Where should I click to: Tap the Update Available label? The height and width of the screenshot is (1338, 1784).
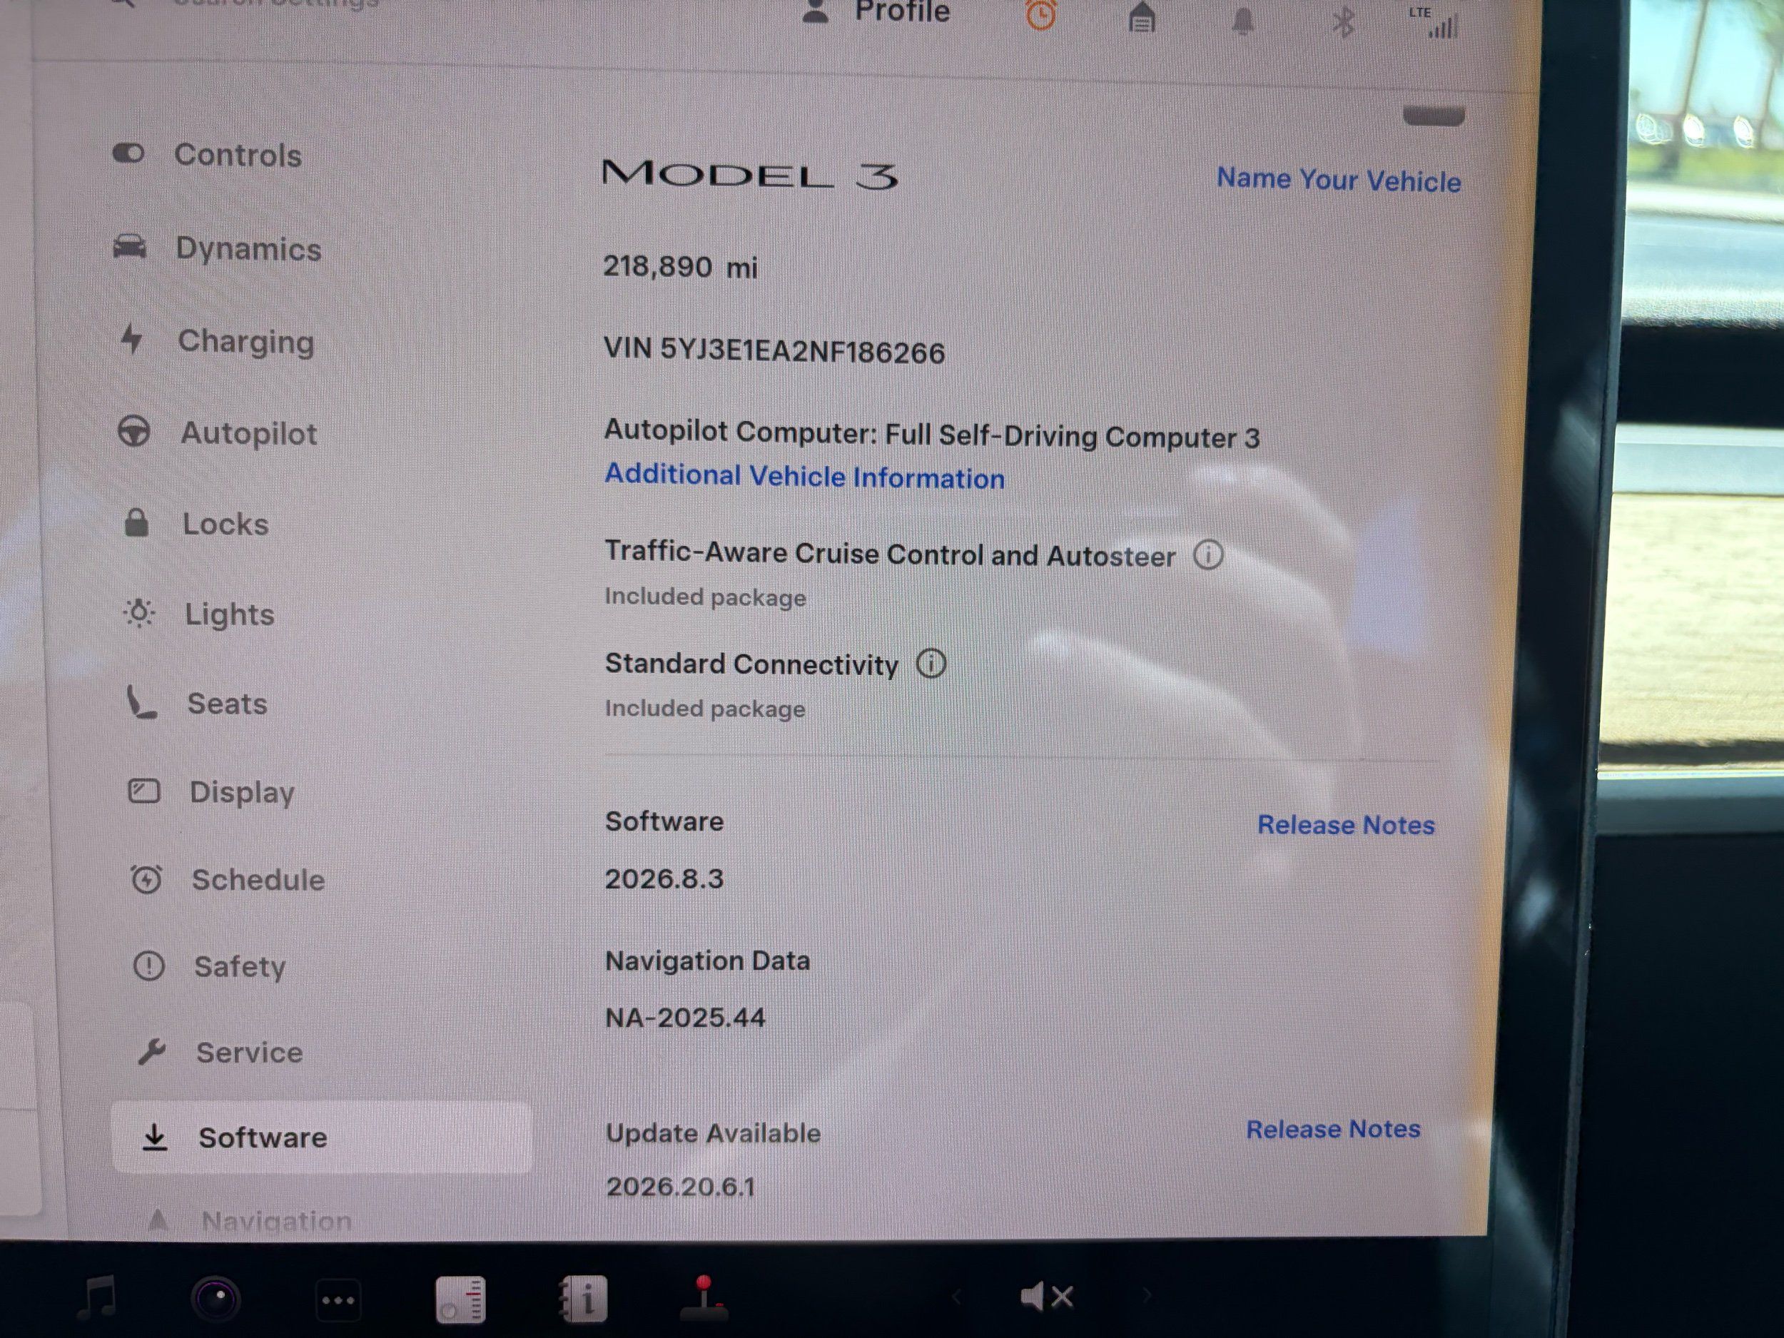pyautogui.click(x=714, y=1133)
